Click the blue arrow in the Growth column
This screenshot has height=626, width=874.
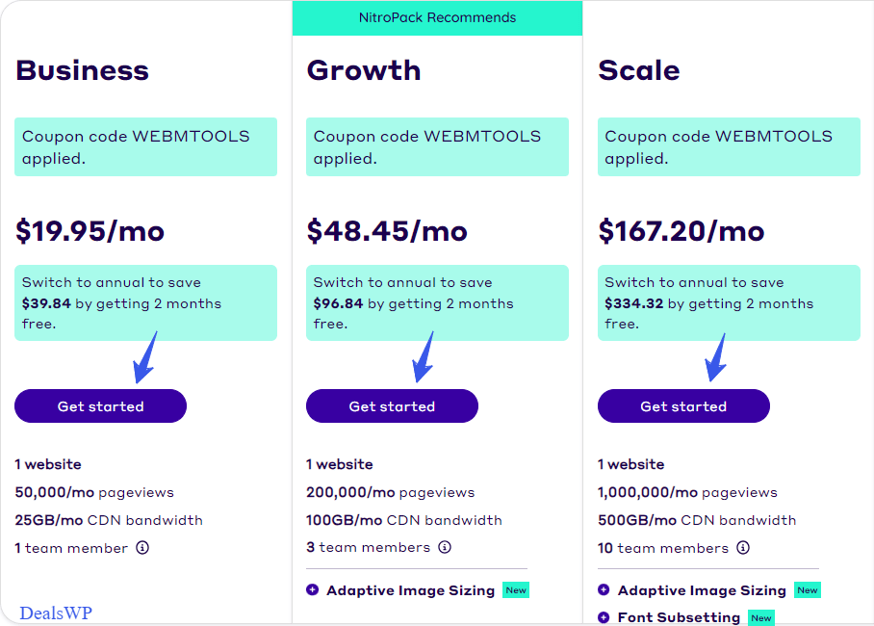(423, 358)
